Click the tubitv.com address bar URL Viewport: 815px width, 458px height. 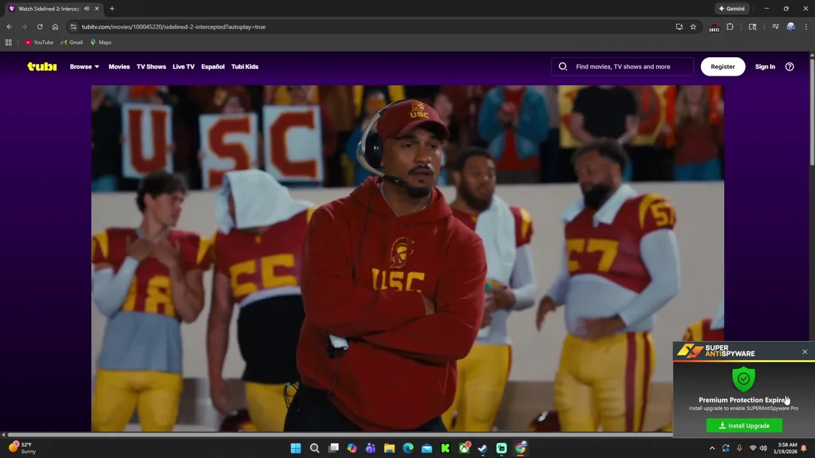coord(173,27)
